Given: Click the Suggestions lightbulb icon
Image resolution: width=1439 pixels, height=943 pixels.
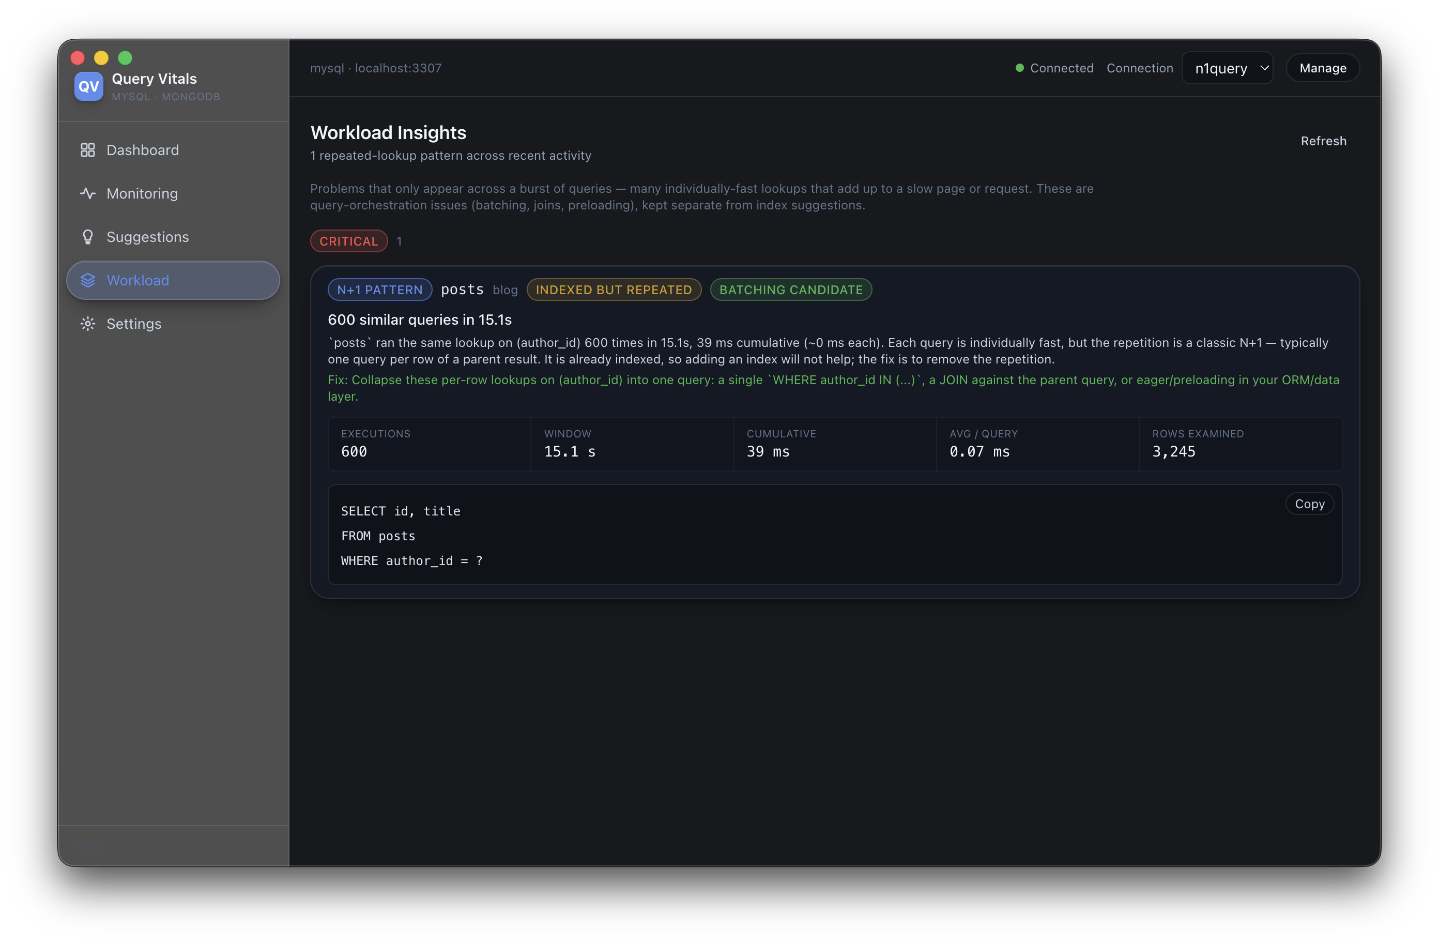Looking at the screenshot, I should click(88, 237).
